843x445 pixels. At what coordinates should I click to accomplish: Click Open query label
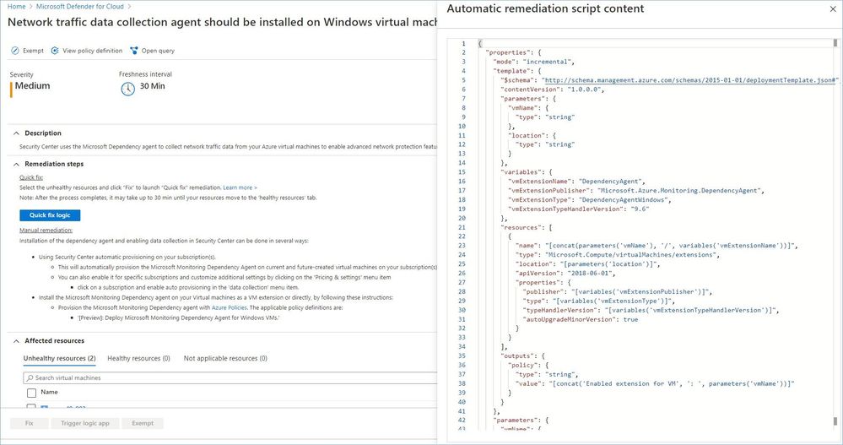tap(158, 51)
